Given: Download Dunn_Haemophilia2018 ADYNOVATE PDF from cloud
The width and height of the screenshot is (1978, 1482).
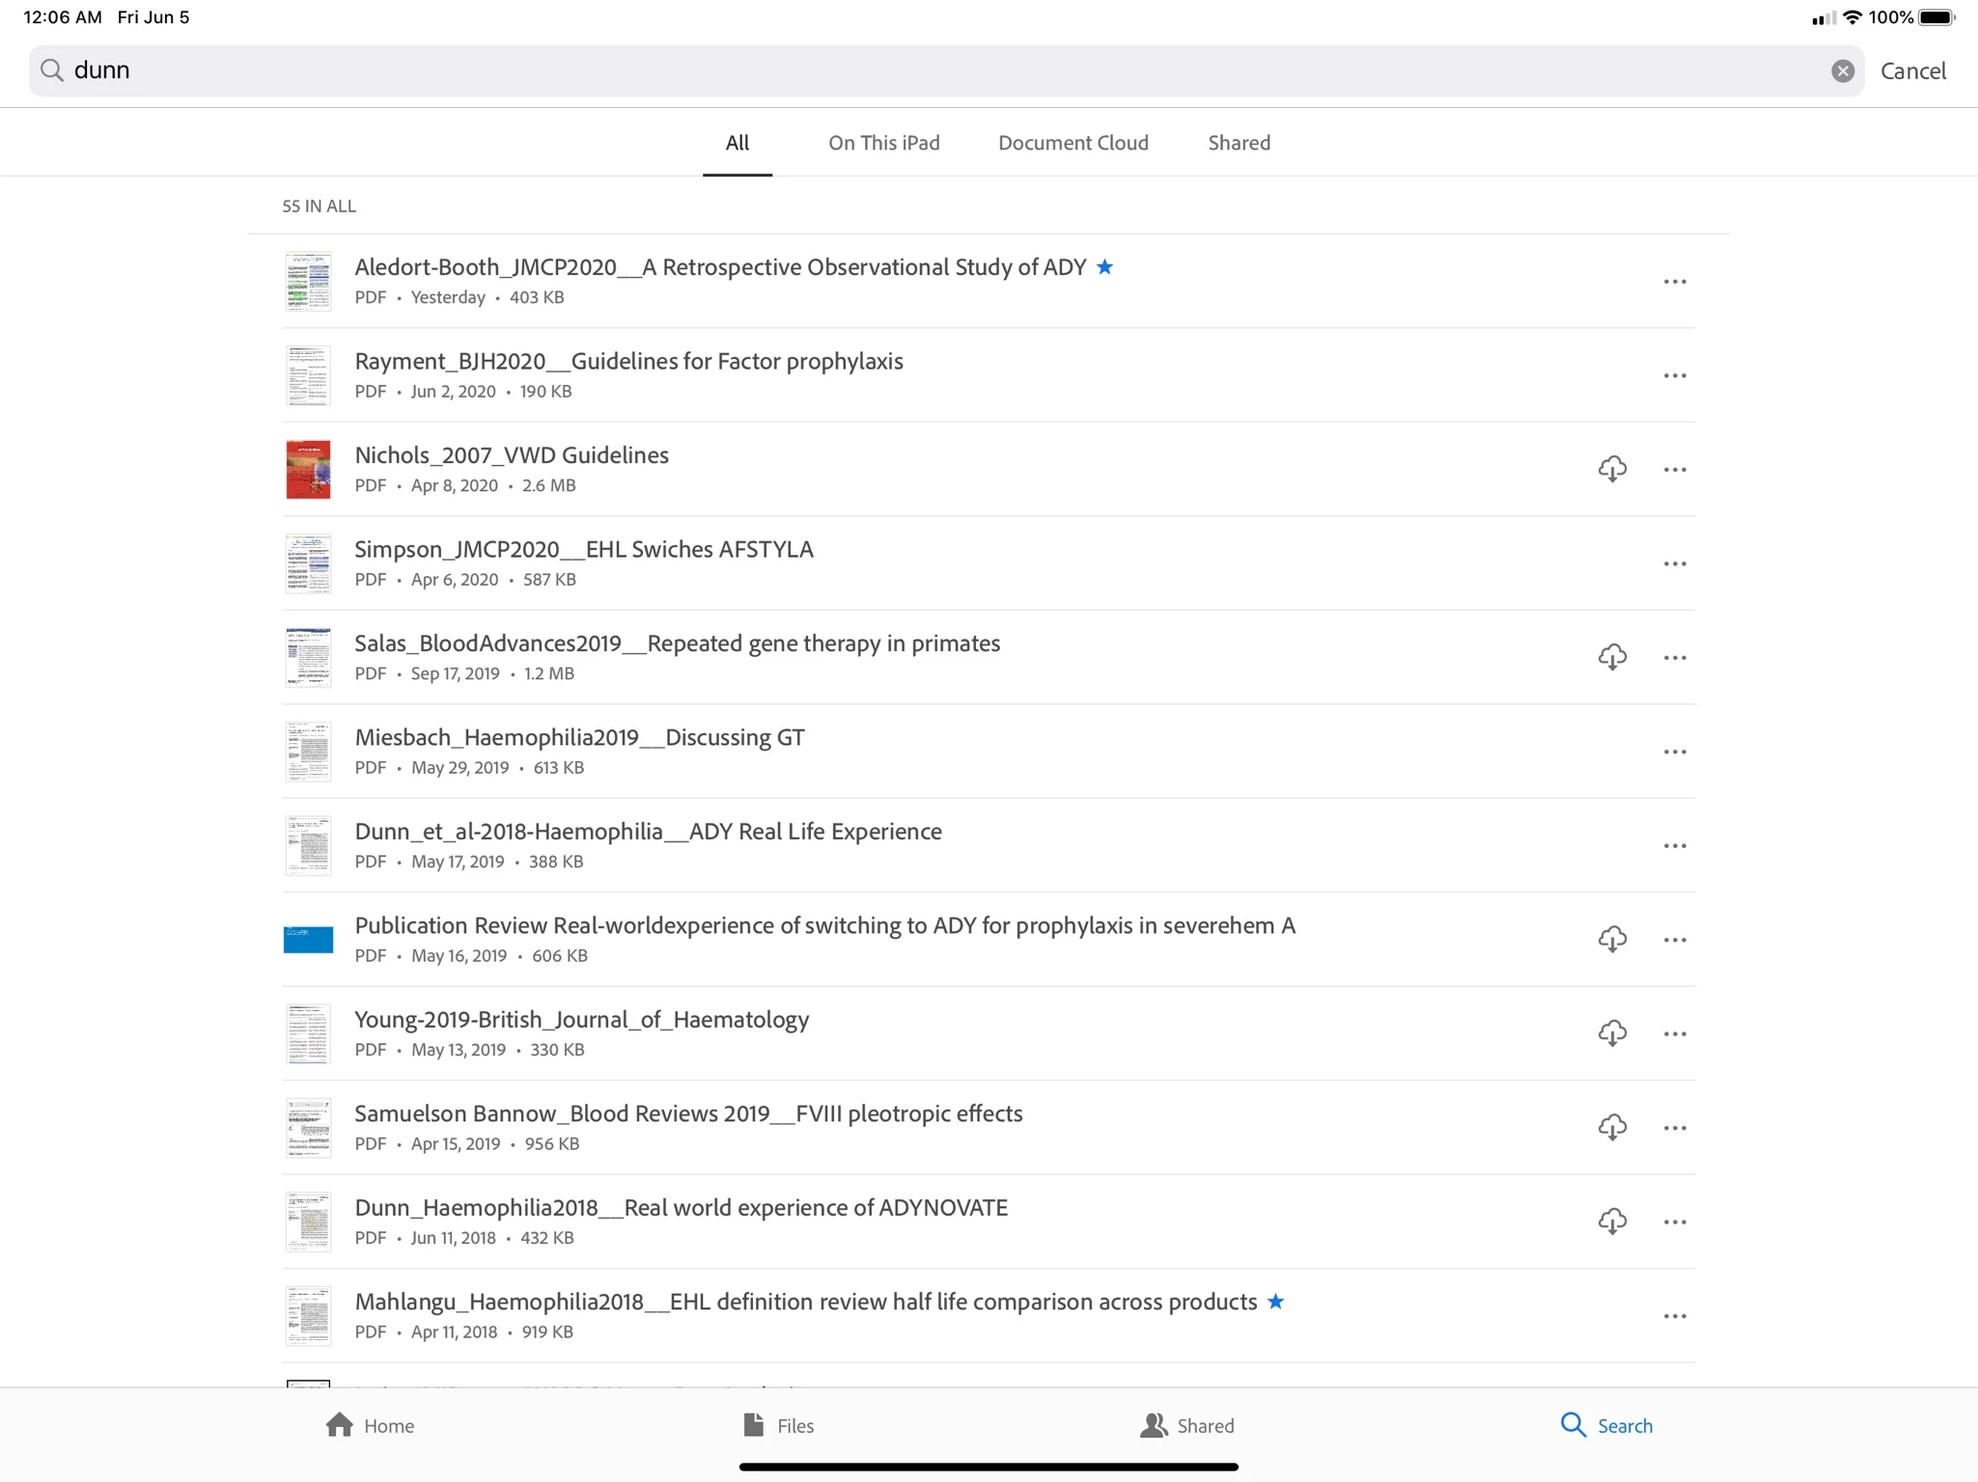Looking at the screenshot, I should click(x=1612, y=1221).
